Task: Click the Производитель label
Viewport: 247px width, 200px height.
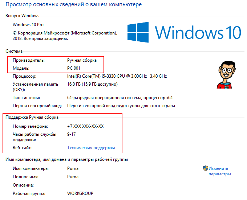Action: tap(29, 60)
